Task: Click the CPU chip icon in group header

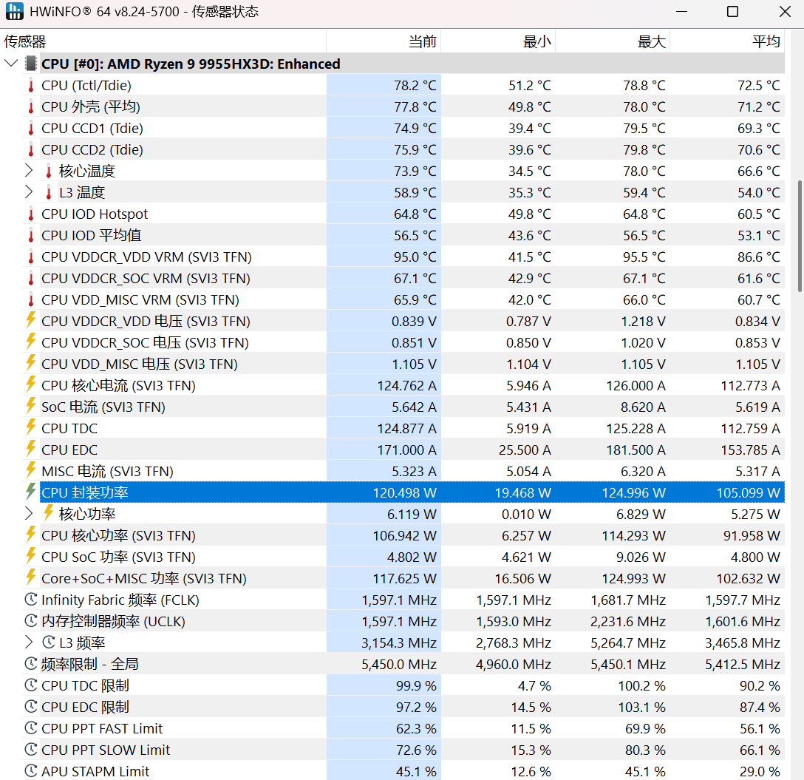Action: click(31, 64)
